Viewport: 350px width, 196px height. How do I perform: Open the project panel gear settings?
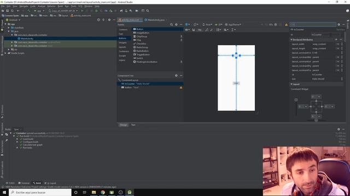click(x=109, y=20)
